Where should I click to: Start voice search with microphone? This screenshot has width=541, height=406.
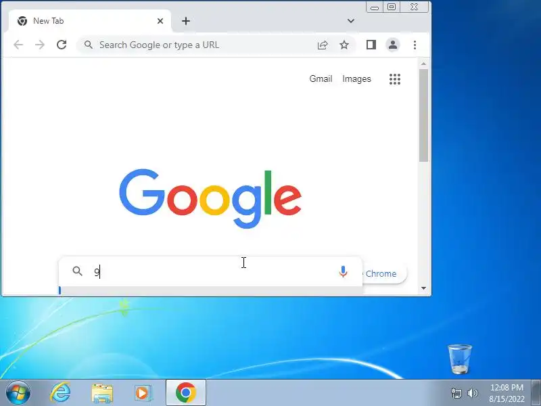click(x=343, y=272)
